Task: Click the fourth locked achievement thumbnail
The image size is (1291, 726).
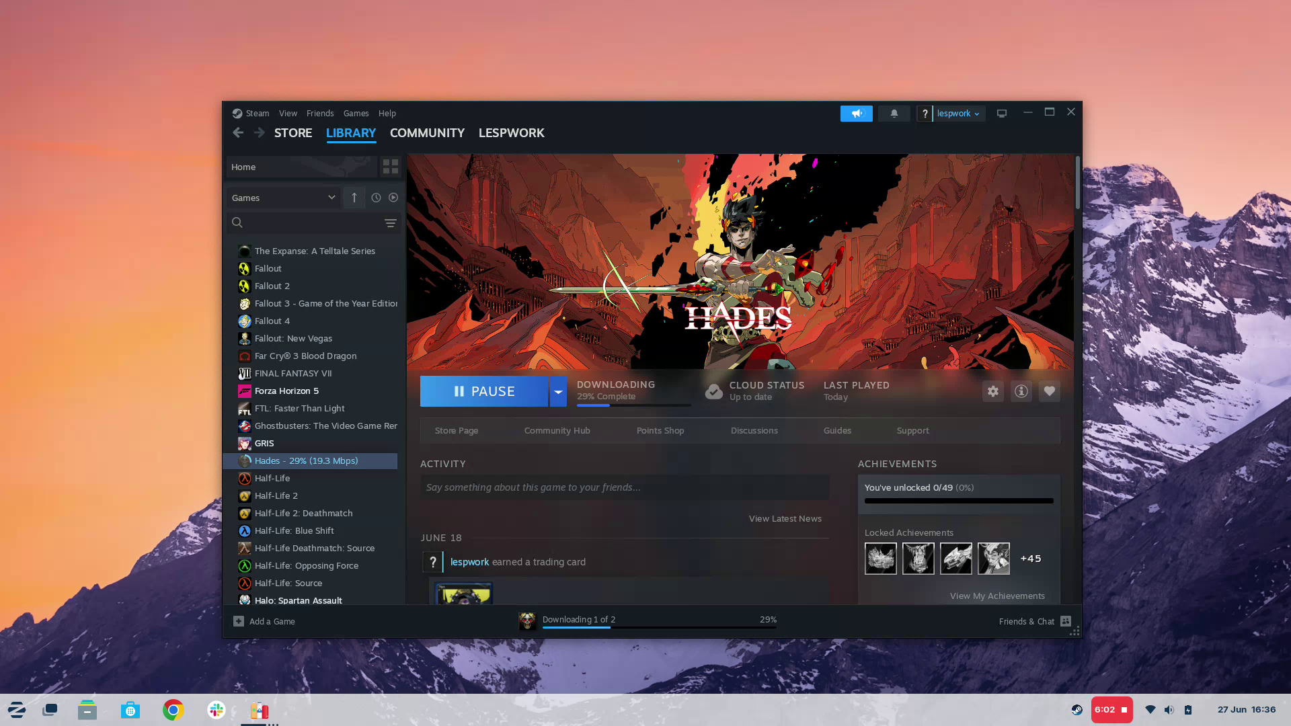Action: (x=994, y=559)
